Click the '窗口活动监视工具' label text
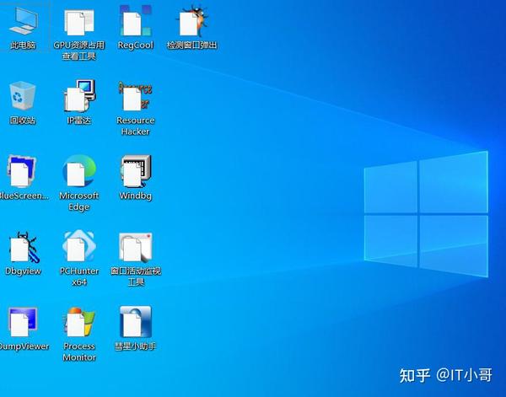 click(136, 276)
